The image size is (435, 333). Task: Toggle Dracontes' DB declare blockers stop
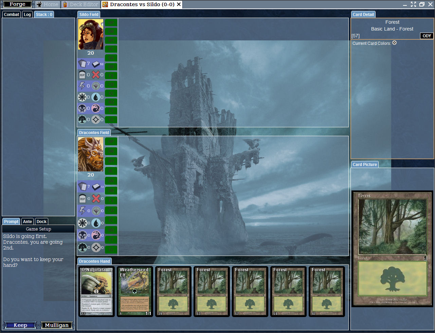tap(111, 191)
